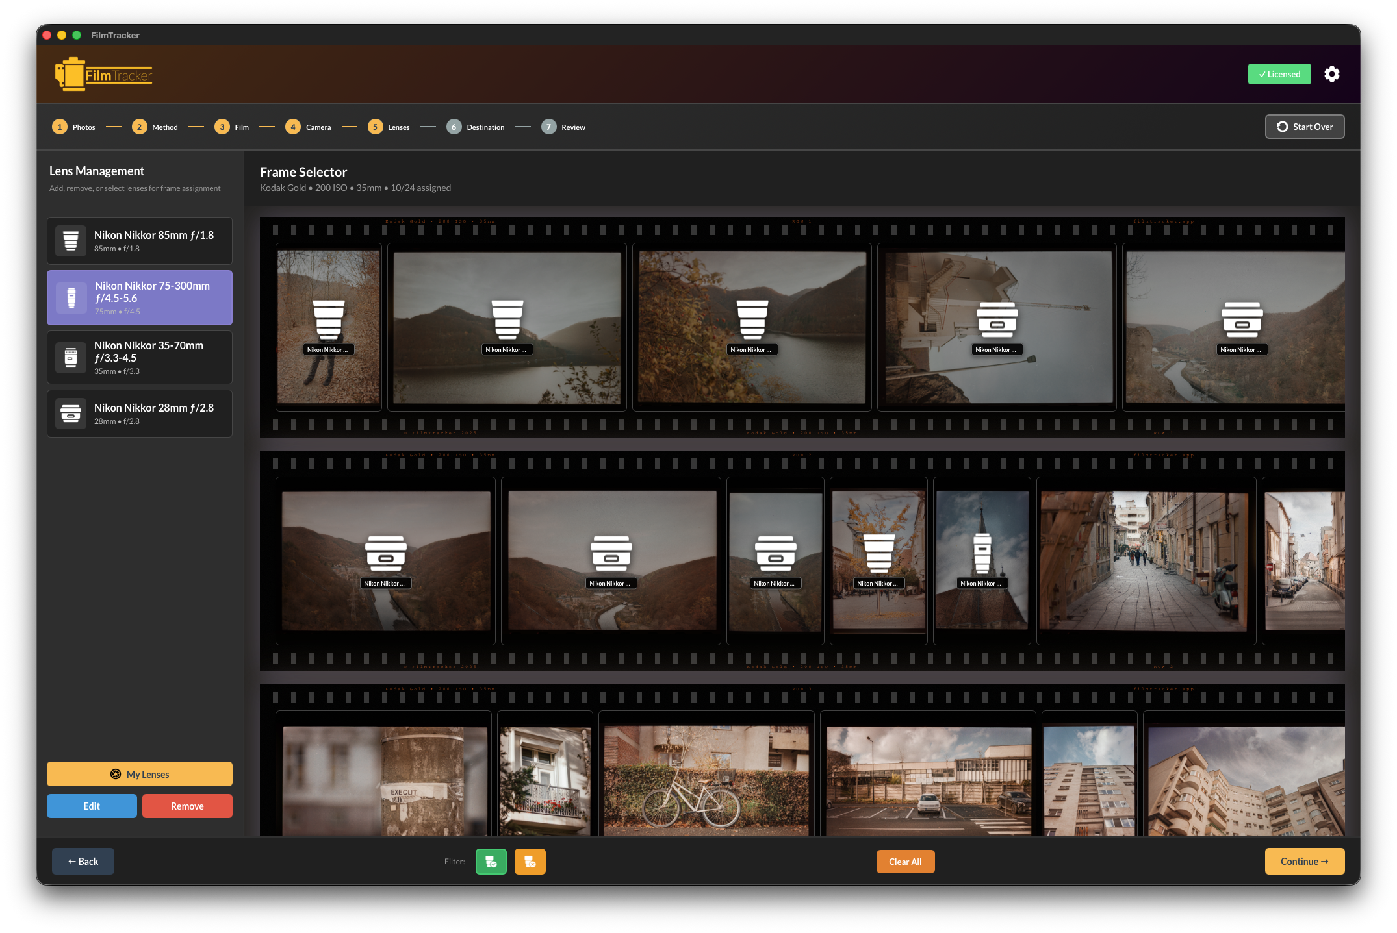Toggle the Licensed badge
Image resolution: width=1397 pixels, height=933 pixels.
pyautogui.click(x=1279, y=74)
